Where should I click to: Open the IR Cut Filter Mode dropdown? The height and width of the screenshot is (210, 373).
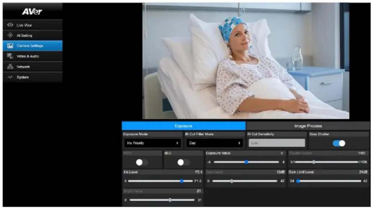coord(214,143)
